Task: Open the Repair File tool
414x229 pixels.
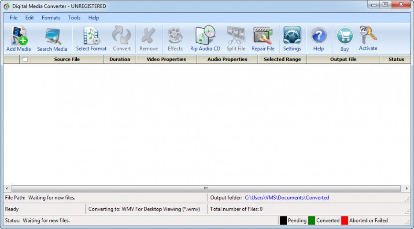Action: point(263,39)
